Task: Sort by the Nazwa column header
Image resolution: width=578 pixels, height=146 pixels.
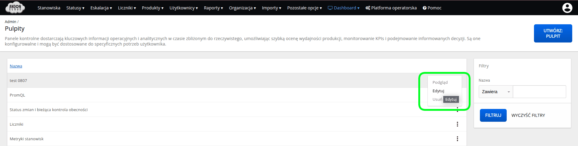Action: click(16, 66)
